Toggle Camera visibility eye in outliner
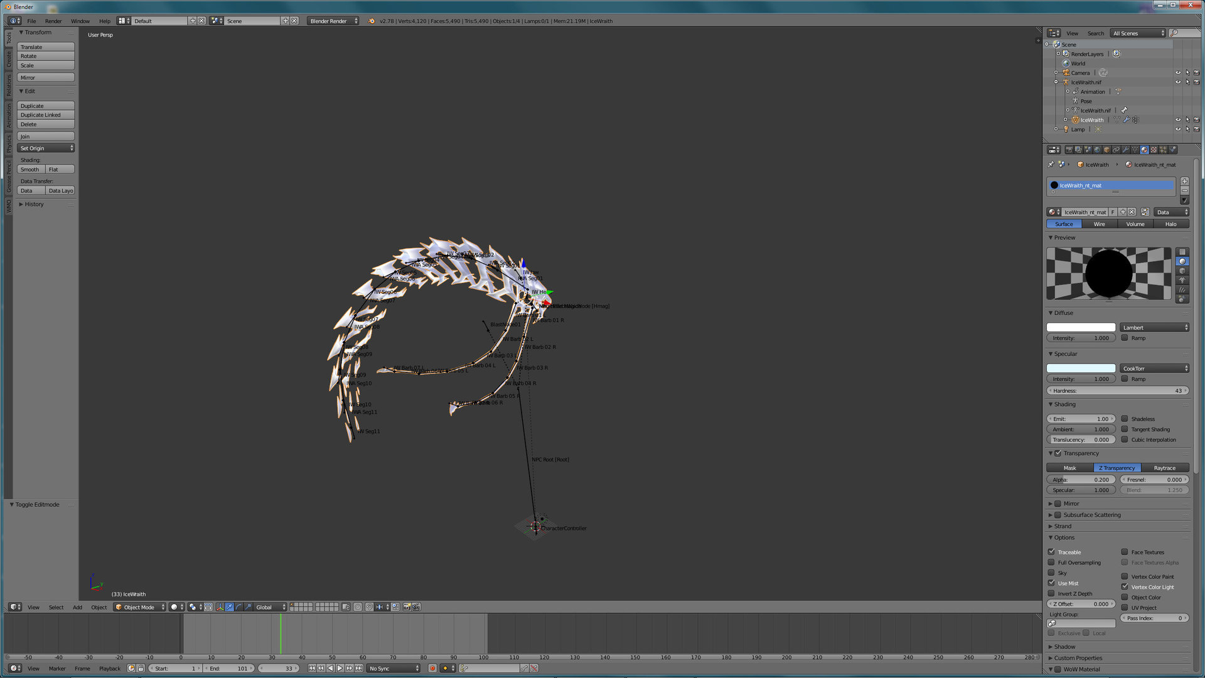The width and height of the screenshot is (1205, 678). (1177, 73)
